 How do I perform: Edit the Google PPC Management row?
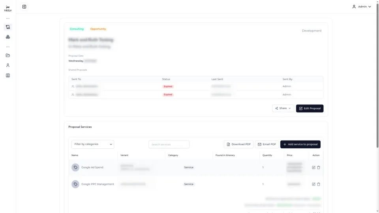coord(313,184)
